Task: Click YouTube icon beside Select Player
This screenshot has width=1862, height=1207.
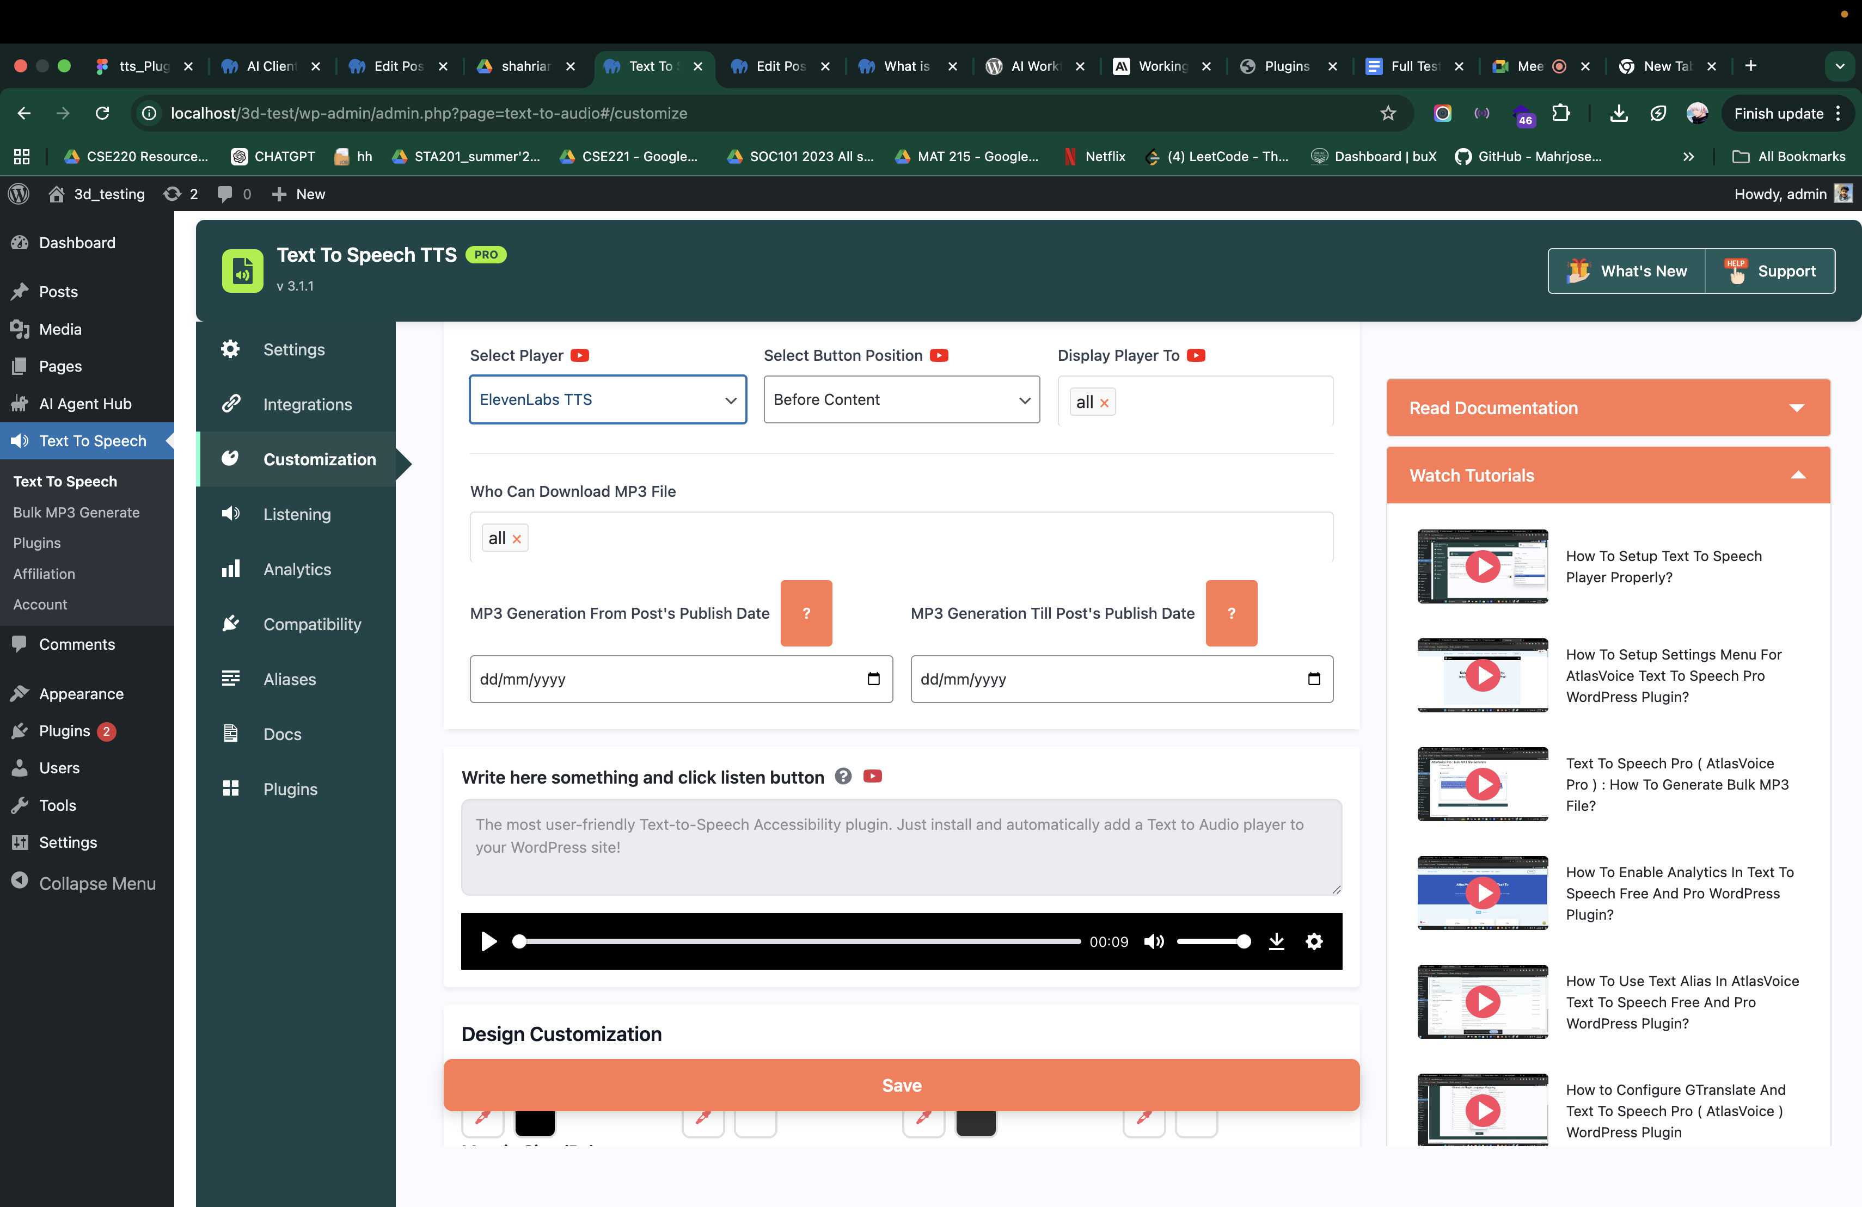Action: (x=580, y=356)
